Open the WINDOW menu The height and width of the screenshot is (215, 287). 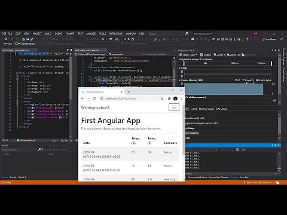130,33
